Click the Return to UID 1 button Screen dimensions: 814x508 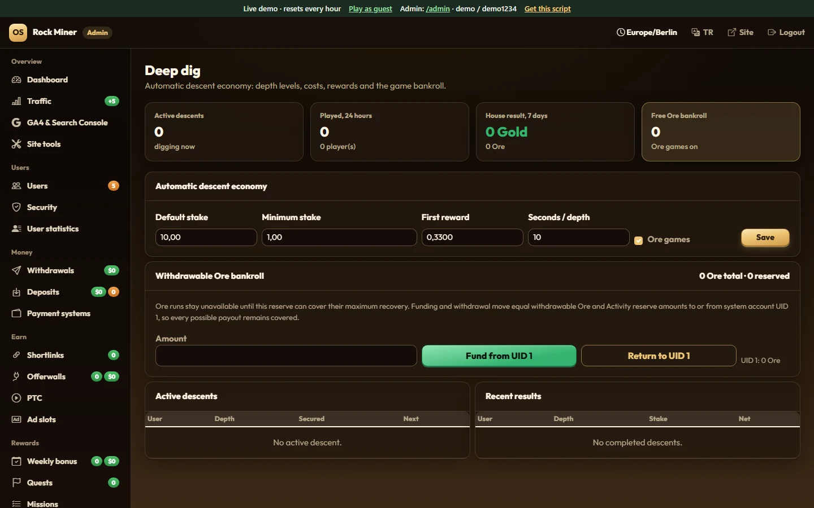coord(659,356)
